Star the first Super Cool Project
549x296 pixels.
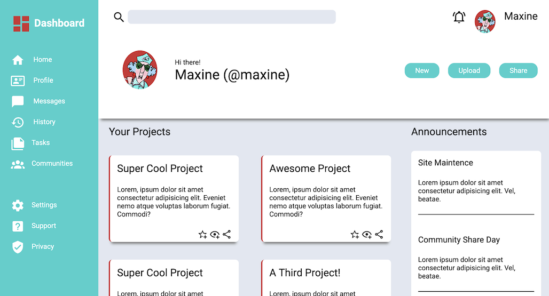pyautogui.click(x=202, y=234)
